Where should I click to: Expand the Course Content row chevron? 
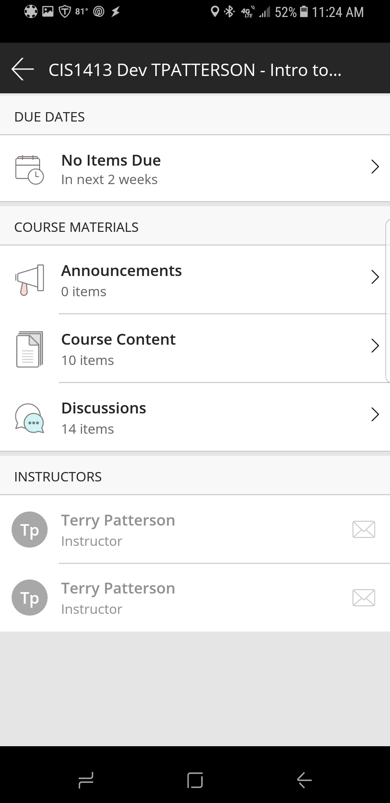(x=375, y=346)
